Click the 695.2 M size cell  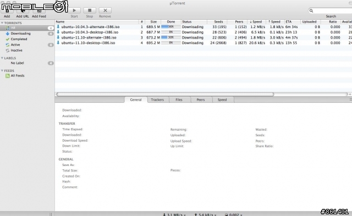coord(153,43)
